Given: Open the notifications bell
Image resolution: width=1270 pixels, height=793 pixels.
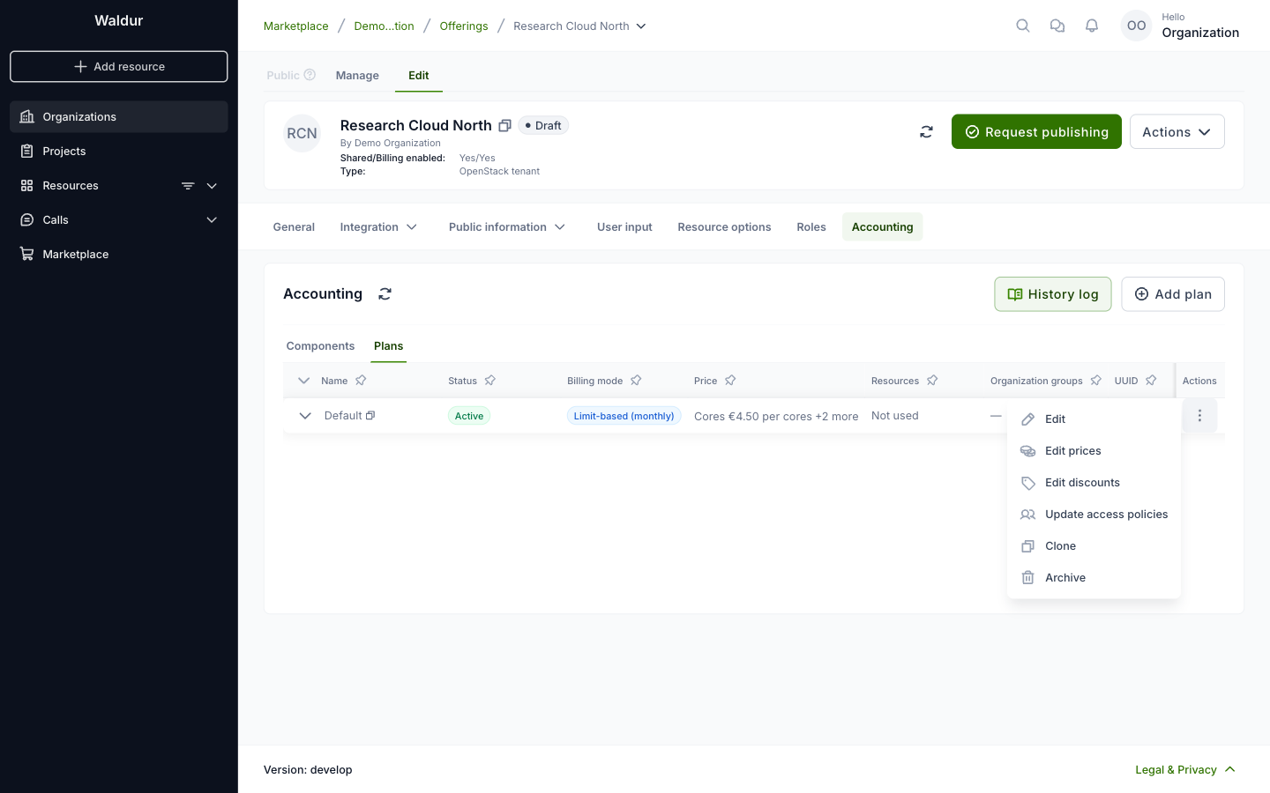Looking at the screenshot, I should [x=1092, y=26].
